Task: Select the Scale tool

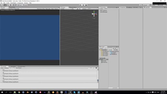Action: click(x=11, y=5)
